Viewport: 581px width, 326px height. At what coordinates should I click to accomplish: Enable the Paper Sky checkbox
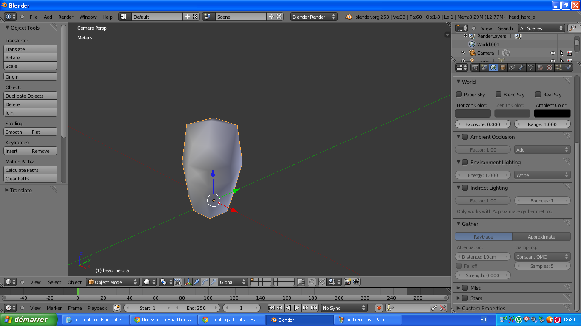[459, 94]
